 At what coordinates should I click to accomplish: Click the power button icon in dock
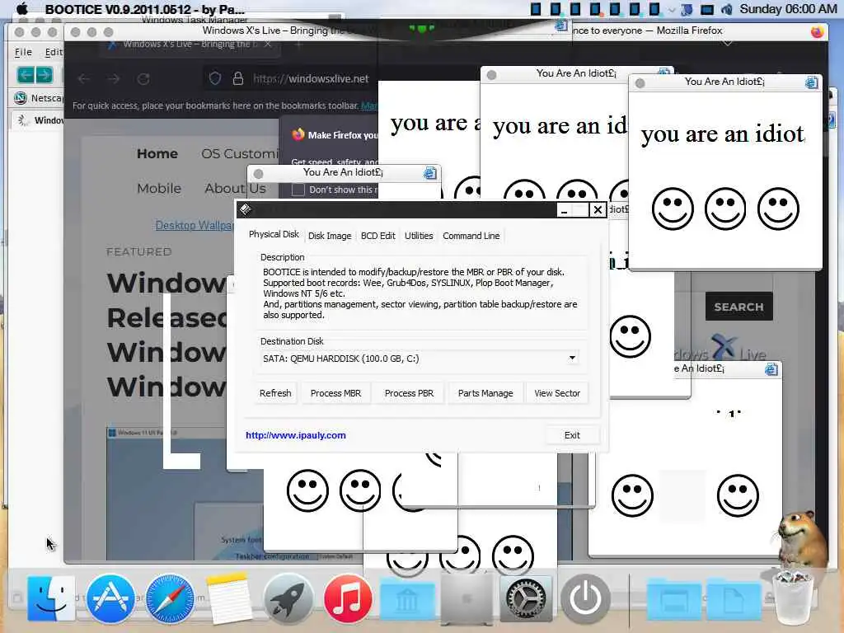[585, 598]
